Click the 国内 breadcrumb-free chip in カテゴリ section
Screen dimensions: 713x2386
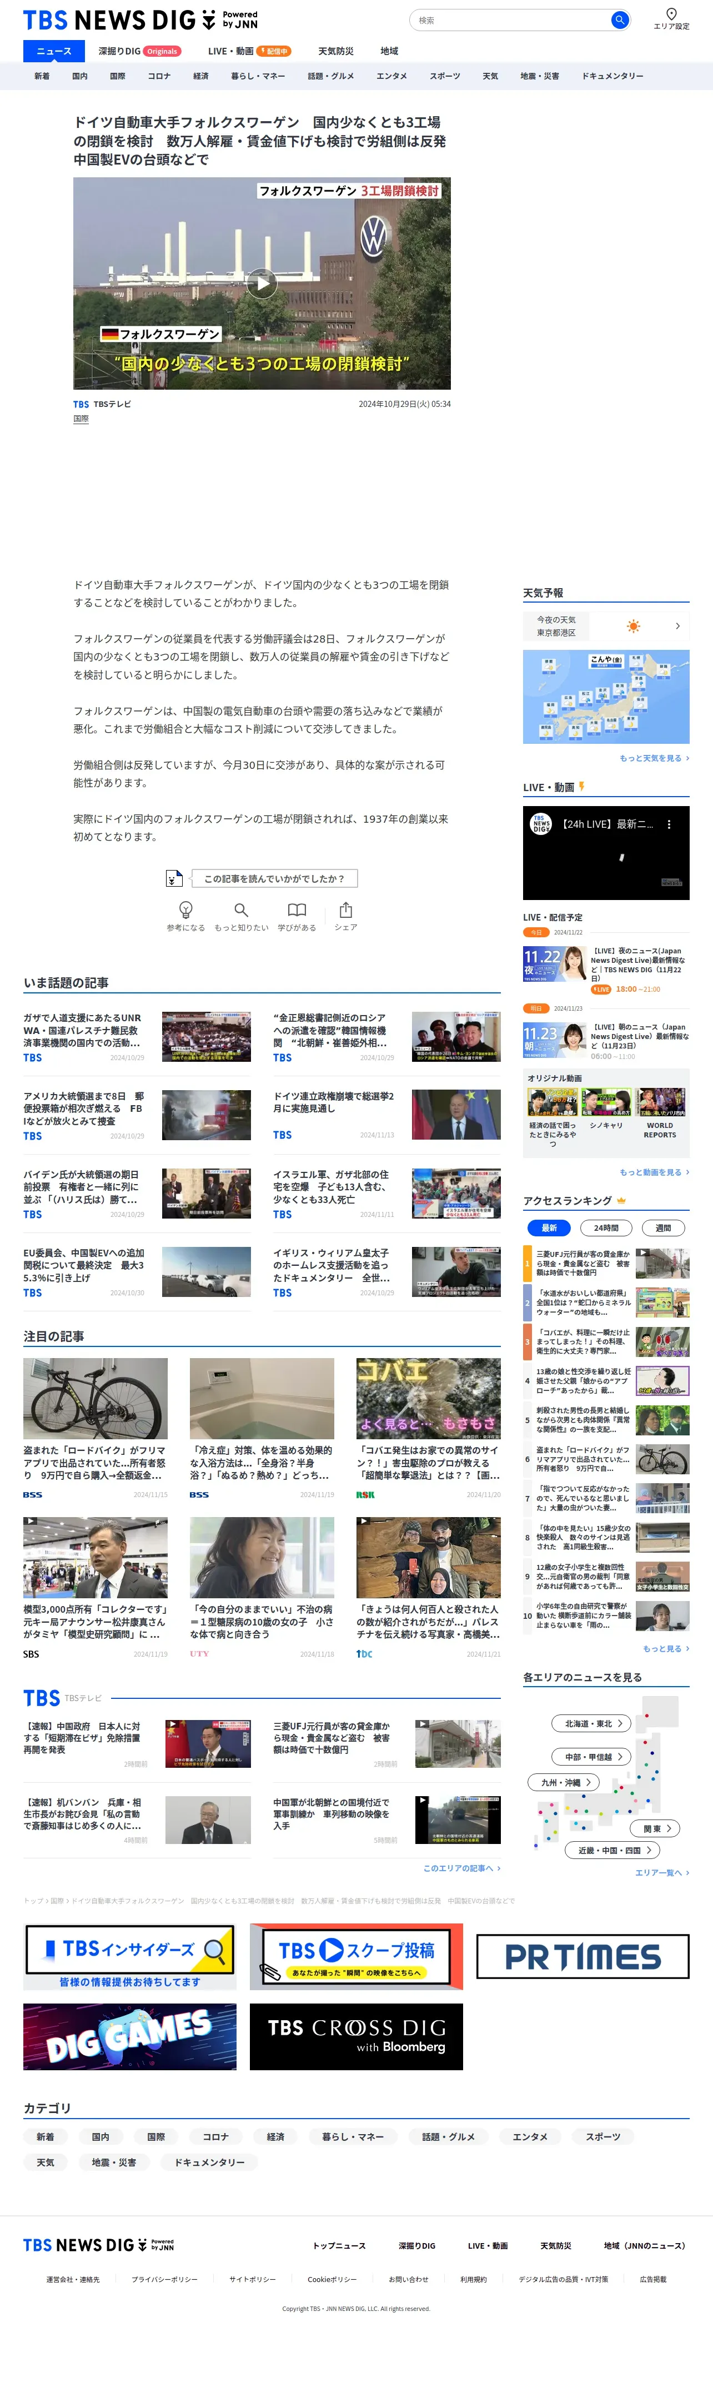pyautogui.click(x=100, y=2136)
